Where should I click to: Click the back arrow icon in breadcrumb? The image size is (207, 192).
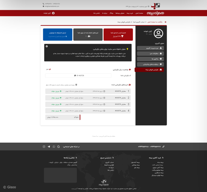coord(165,22)
